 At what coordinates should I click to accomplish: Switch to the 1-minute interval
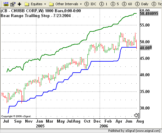(x=103, y=4)
